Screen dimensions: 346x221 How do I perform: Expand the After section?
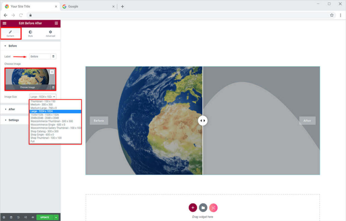(11, 109)
